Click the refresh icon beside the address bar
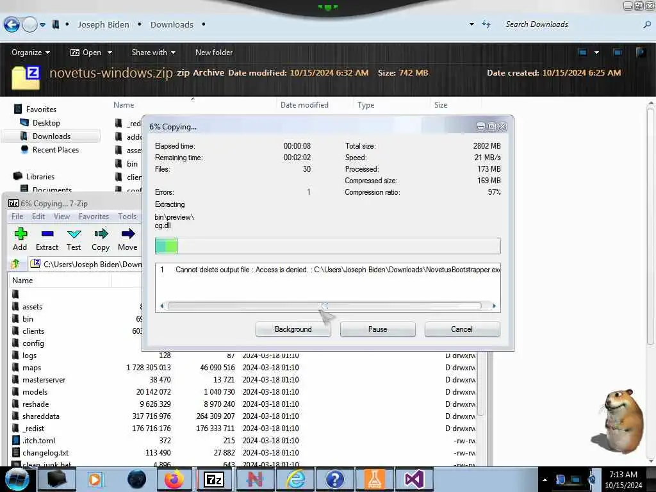Screen dimensions: 656x492 486,24
